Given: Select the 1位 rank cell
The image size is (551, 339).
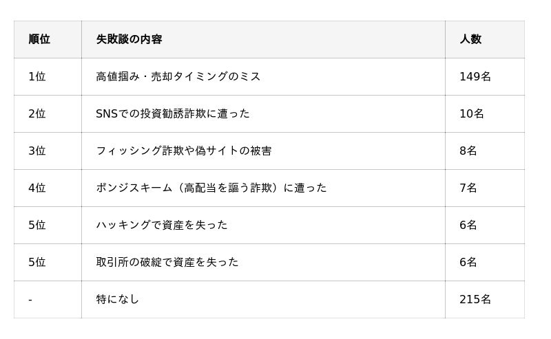Looking at the screenshot, I should pyautogui.click(x=37, y=76).
